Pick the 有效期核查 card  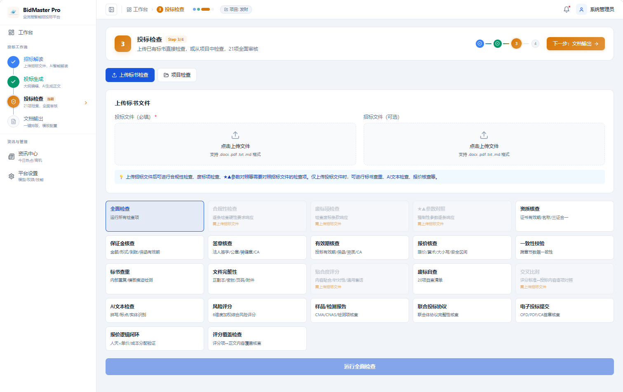pyautogui.click(x=360, y=247)
